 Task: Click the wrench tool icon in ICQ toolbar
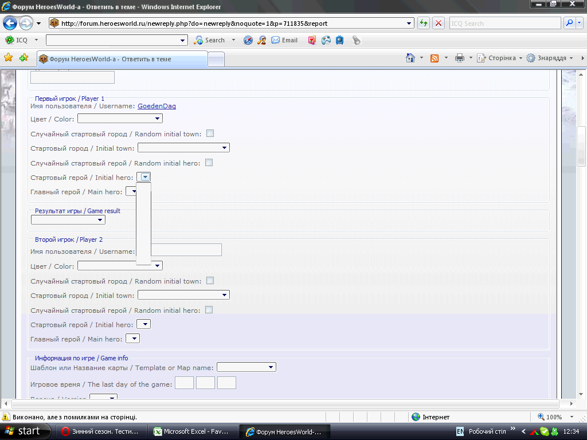coord(357,40)
